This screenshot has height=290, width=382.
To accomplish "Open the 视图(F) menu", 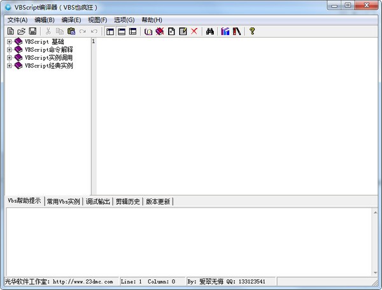I will [x=97, y=20].
